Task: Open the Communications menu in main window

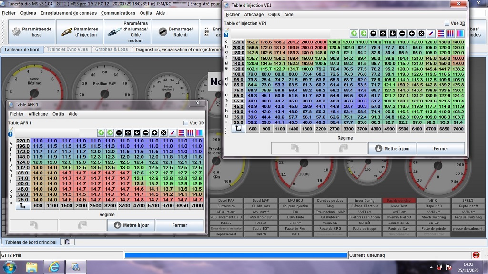Action: [x=118, y=13]
